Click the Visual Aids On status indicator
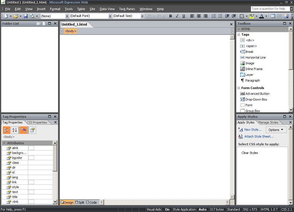Image resolution: width=294 pixels, height=212 pixels. [158, 209]
